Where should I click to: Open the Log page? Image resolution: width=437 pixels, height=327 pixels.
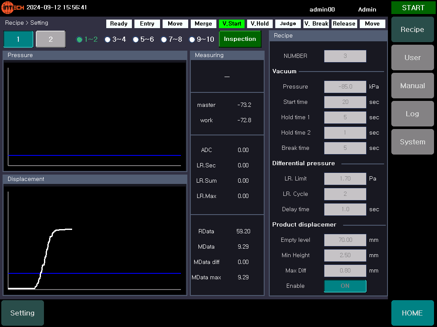[x=412, y=114]
